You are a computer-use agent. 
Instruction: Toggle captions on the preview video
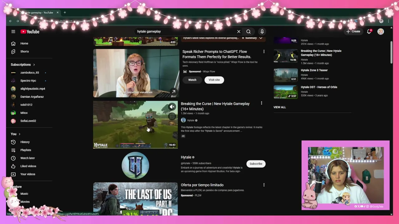(172, 117)
